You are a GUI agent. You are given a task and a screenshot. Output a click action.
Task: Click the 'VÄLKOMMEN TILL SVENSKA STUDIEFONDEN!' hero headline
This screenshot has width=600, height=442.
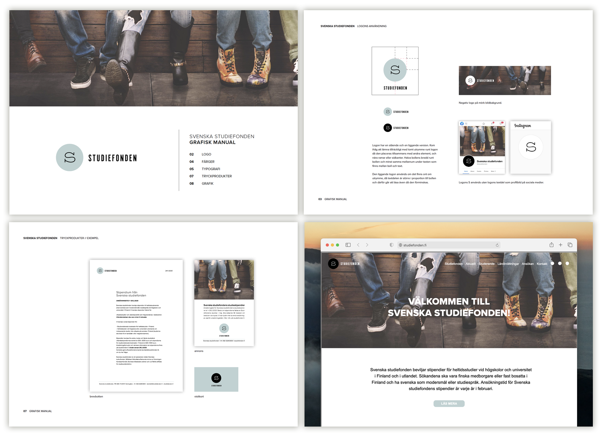tap(449, 307)
